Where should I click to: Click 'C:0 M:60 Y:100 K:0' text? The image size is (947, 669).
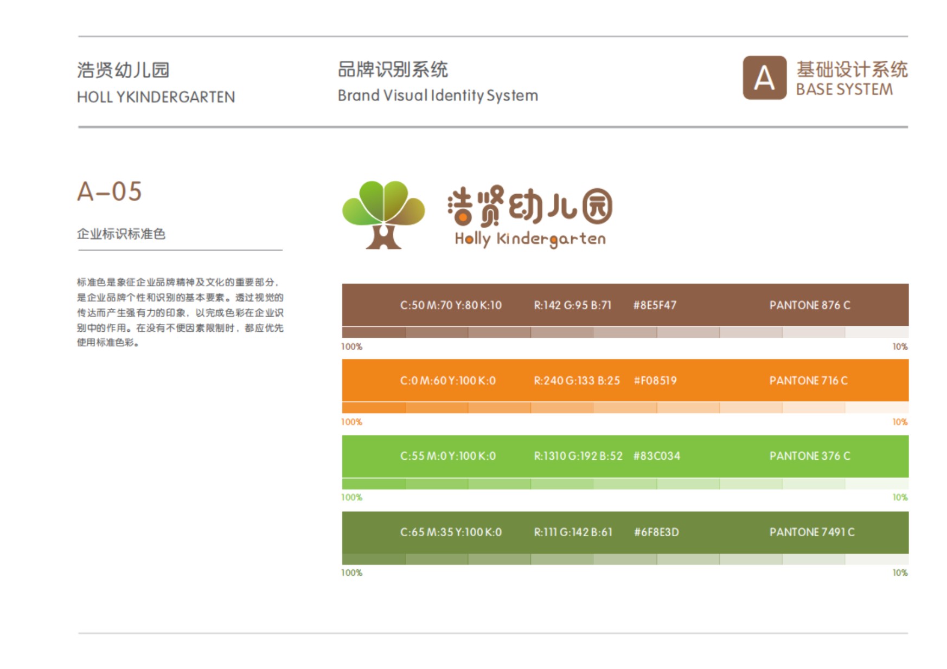448,381
